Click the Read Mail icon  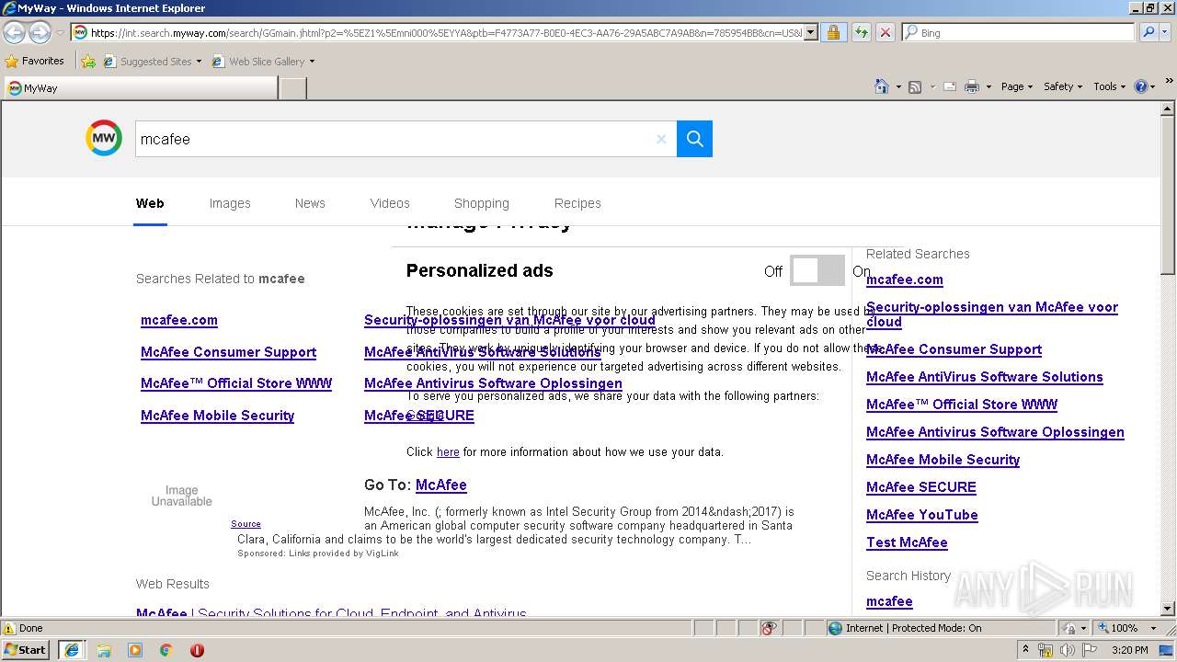[x=950, y=86]
